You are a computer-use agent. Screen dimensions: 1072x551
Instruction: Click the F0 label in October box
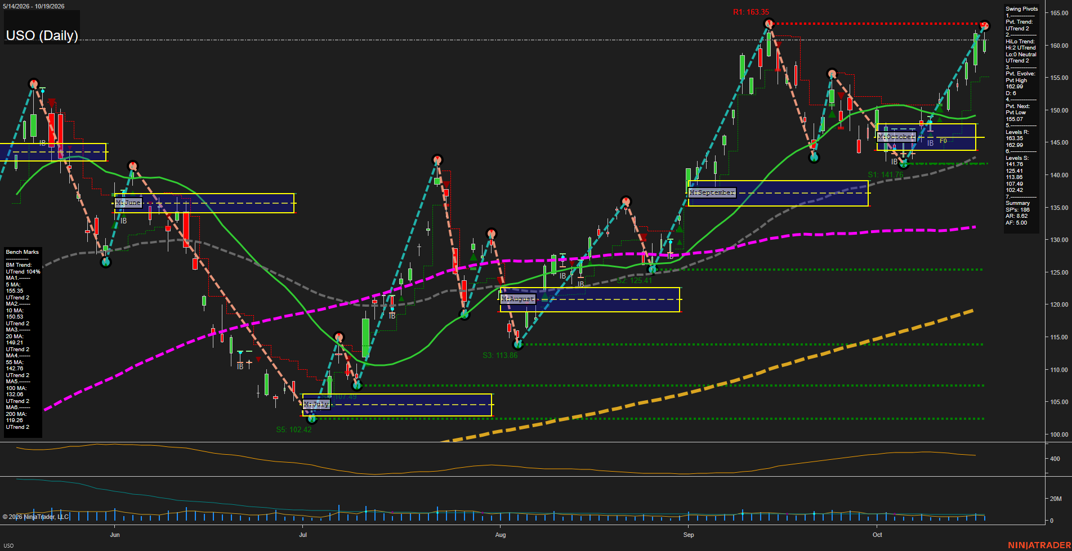click(x=943, y=141)
